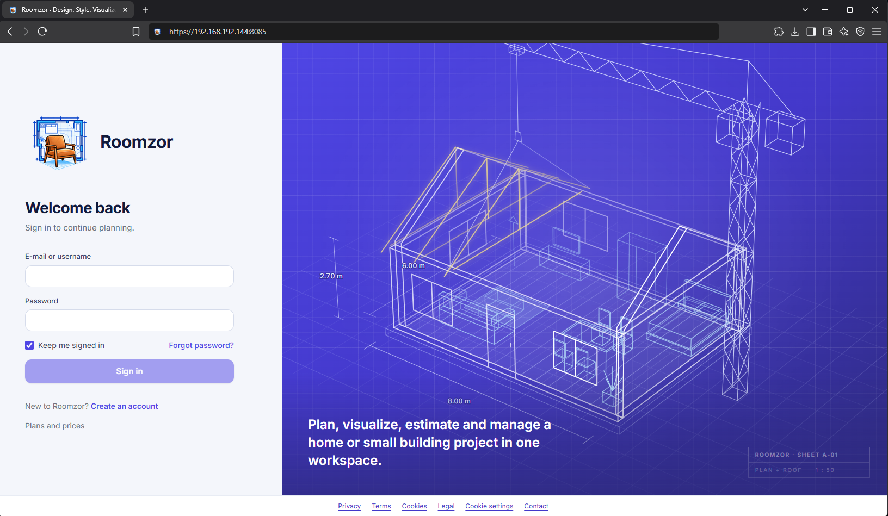The height and width of the screenshot is (516, 888).
Task: Click the Sign in button
Action: (129, 371)
